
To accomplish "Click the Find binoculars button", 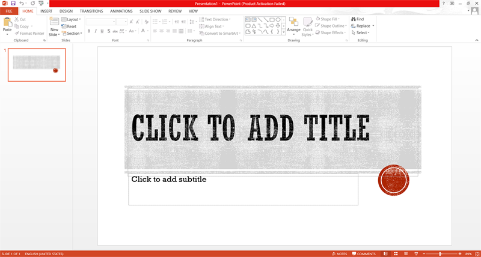I will [x=358, y=19].
